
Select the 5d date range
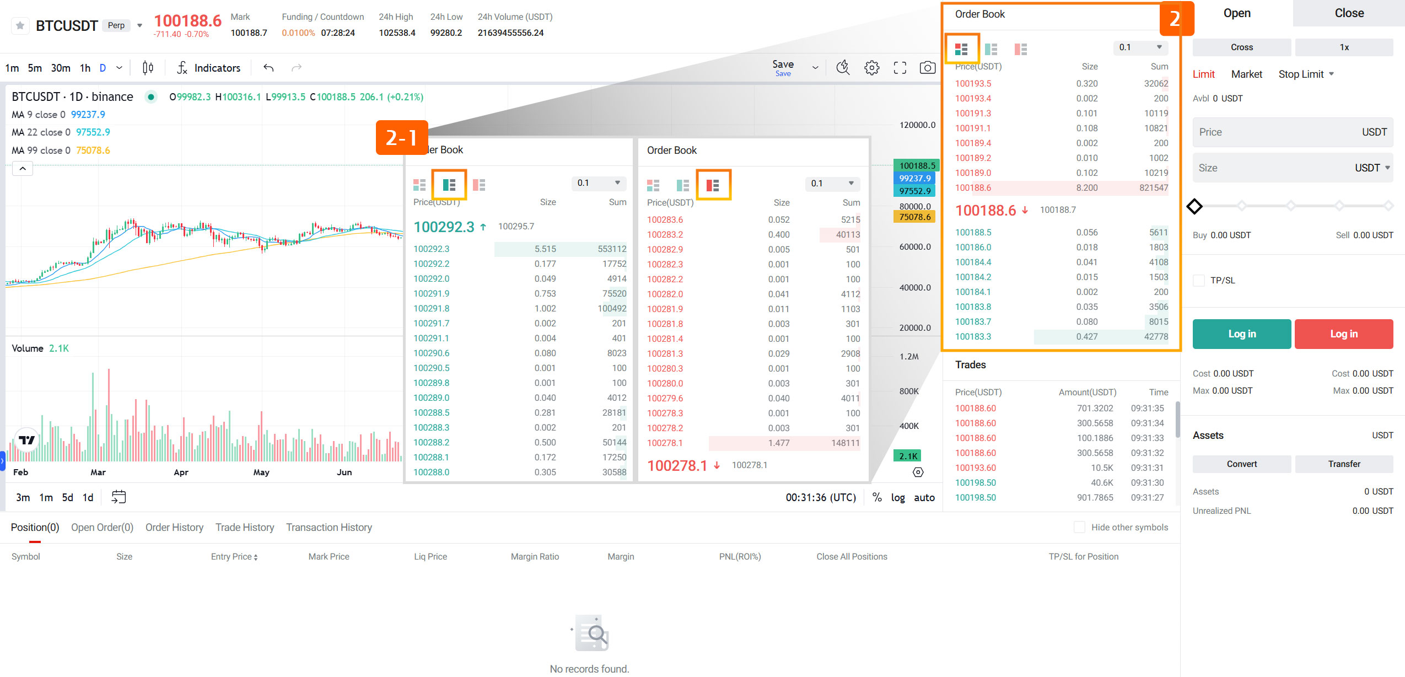coord(67,497)
